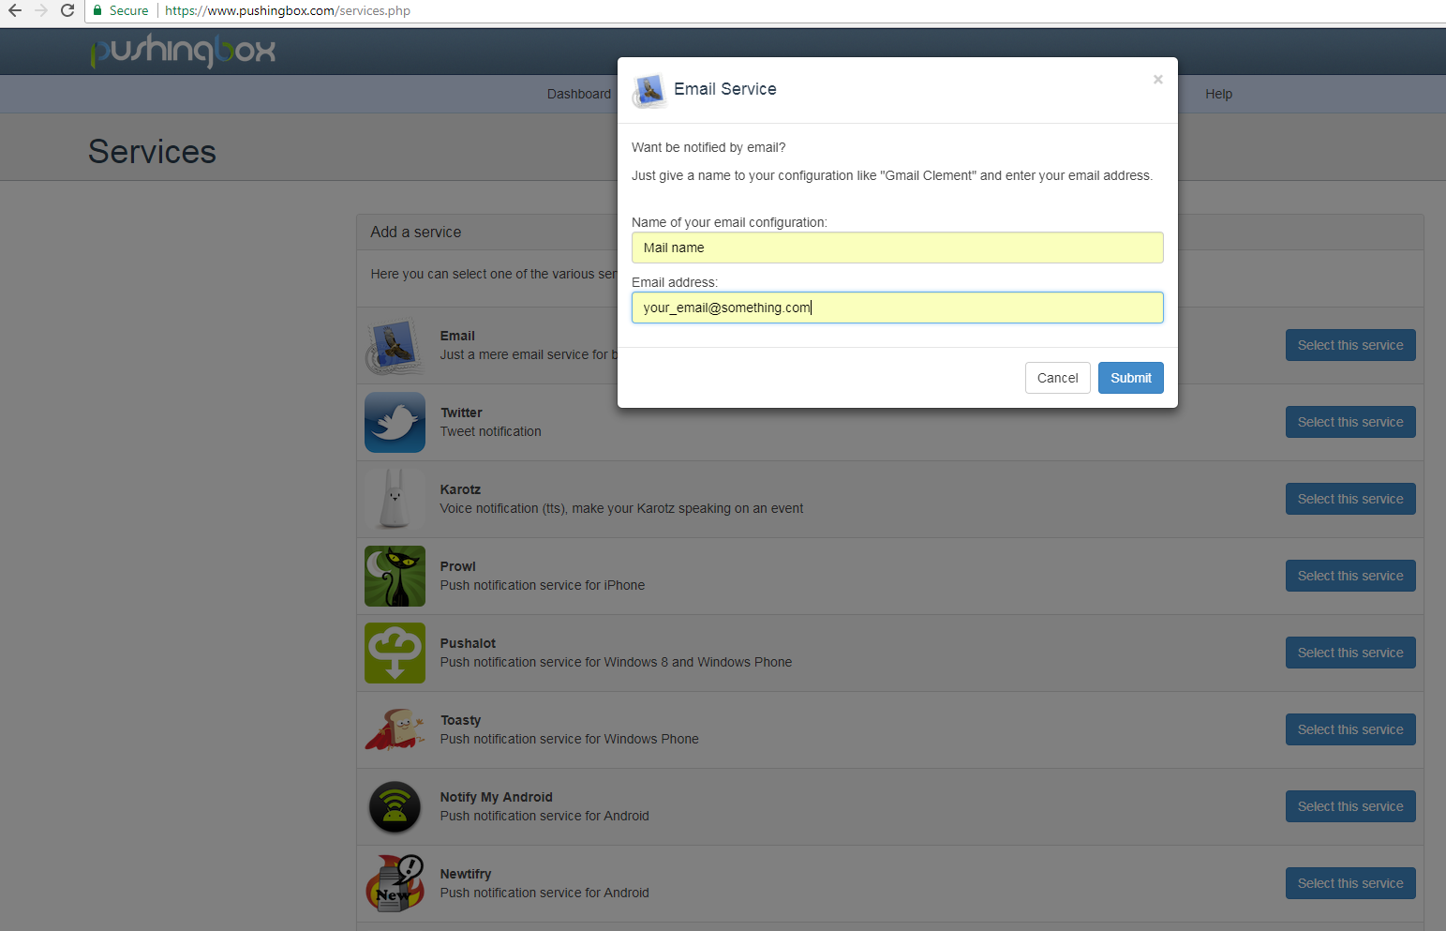The image size is (1446, 931).
Task: Select this service for Prowl
Action: pyautogui.click(x=1350, y=576)
